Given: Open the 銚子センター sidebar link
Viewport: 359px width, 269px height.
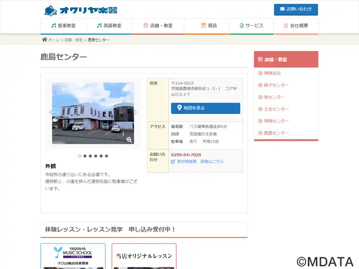Looking at the screenshot, I should (276, 85).
